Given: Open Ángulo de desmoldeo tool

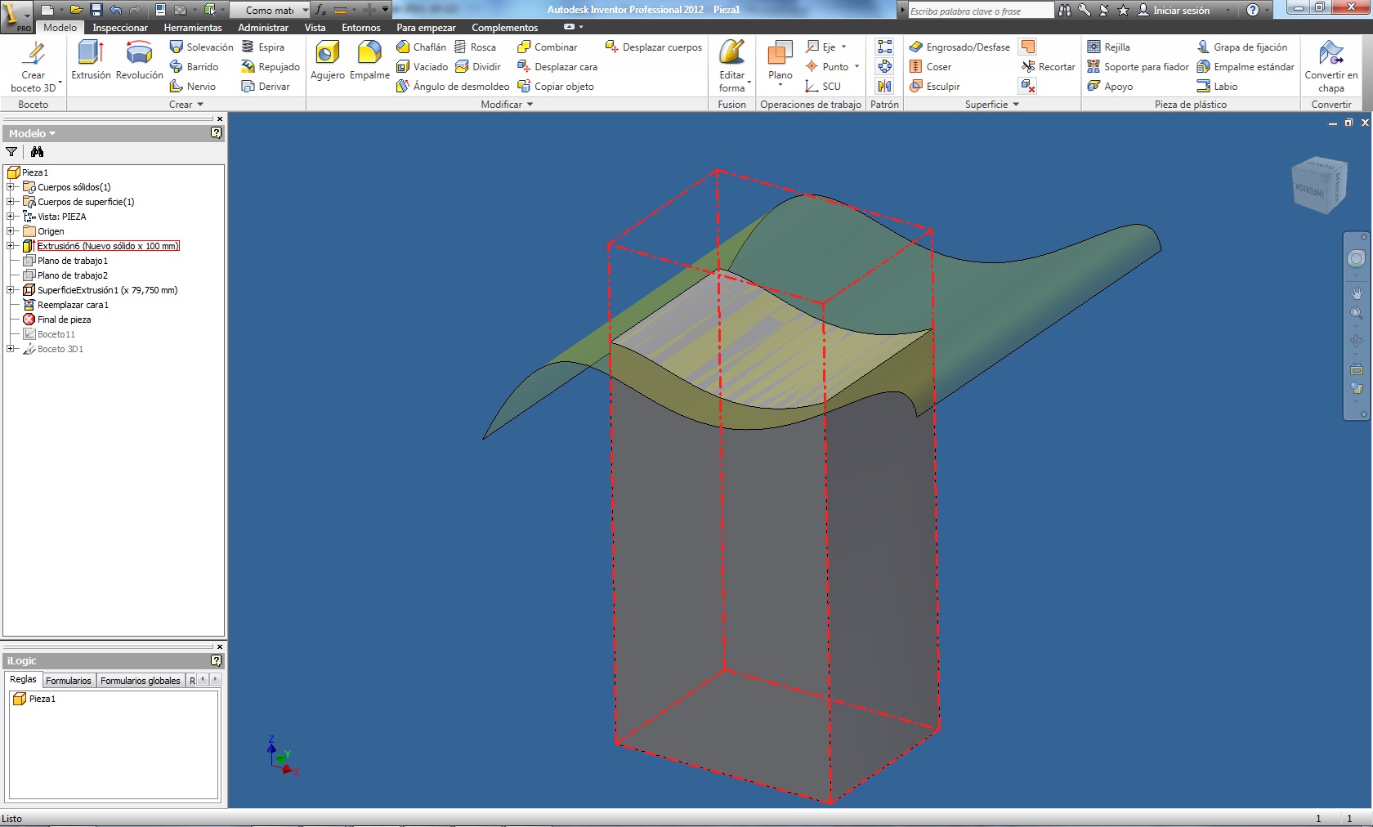Looking at the screenshot, I should pyautogui.click(x=453, y=87).
